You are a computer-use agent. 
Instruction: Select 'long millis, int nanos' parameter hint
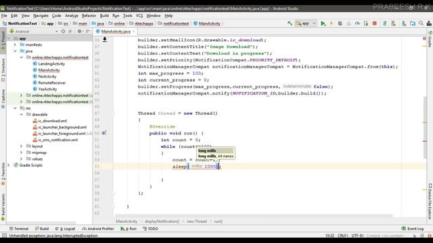point(216,156)
